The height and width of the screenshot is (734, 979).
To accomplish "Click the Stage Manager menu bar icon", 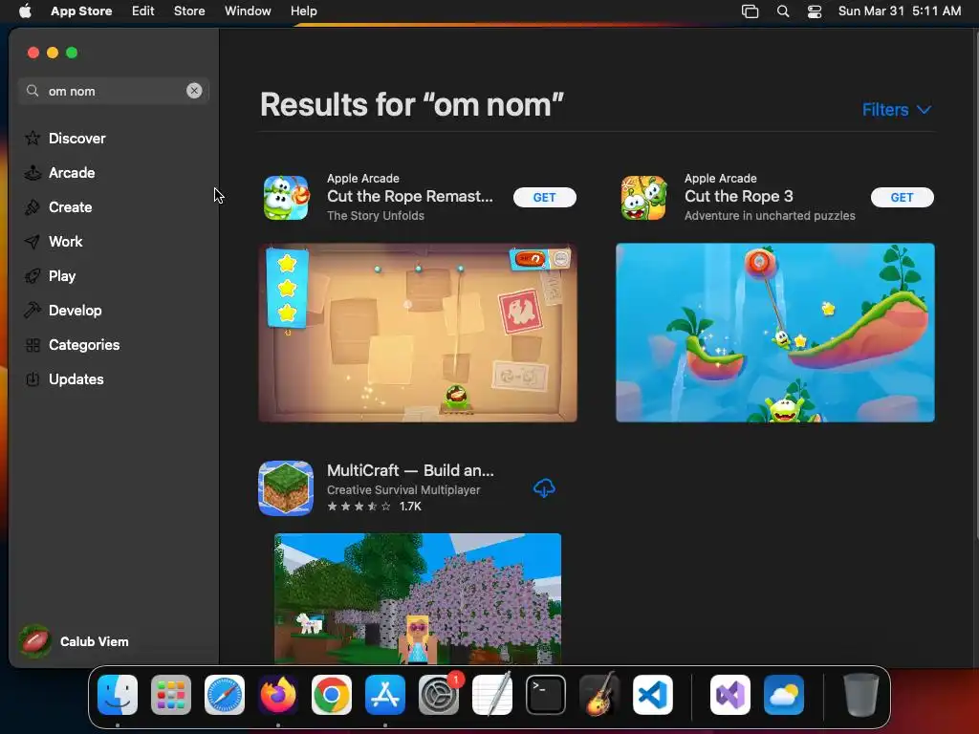I will pyautogui.click(x=750, y=11).
